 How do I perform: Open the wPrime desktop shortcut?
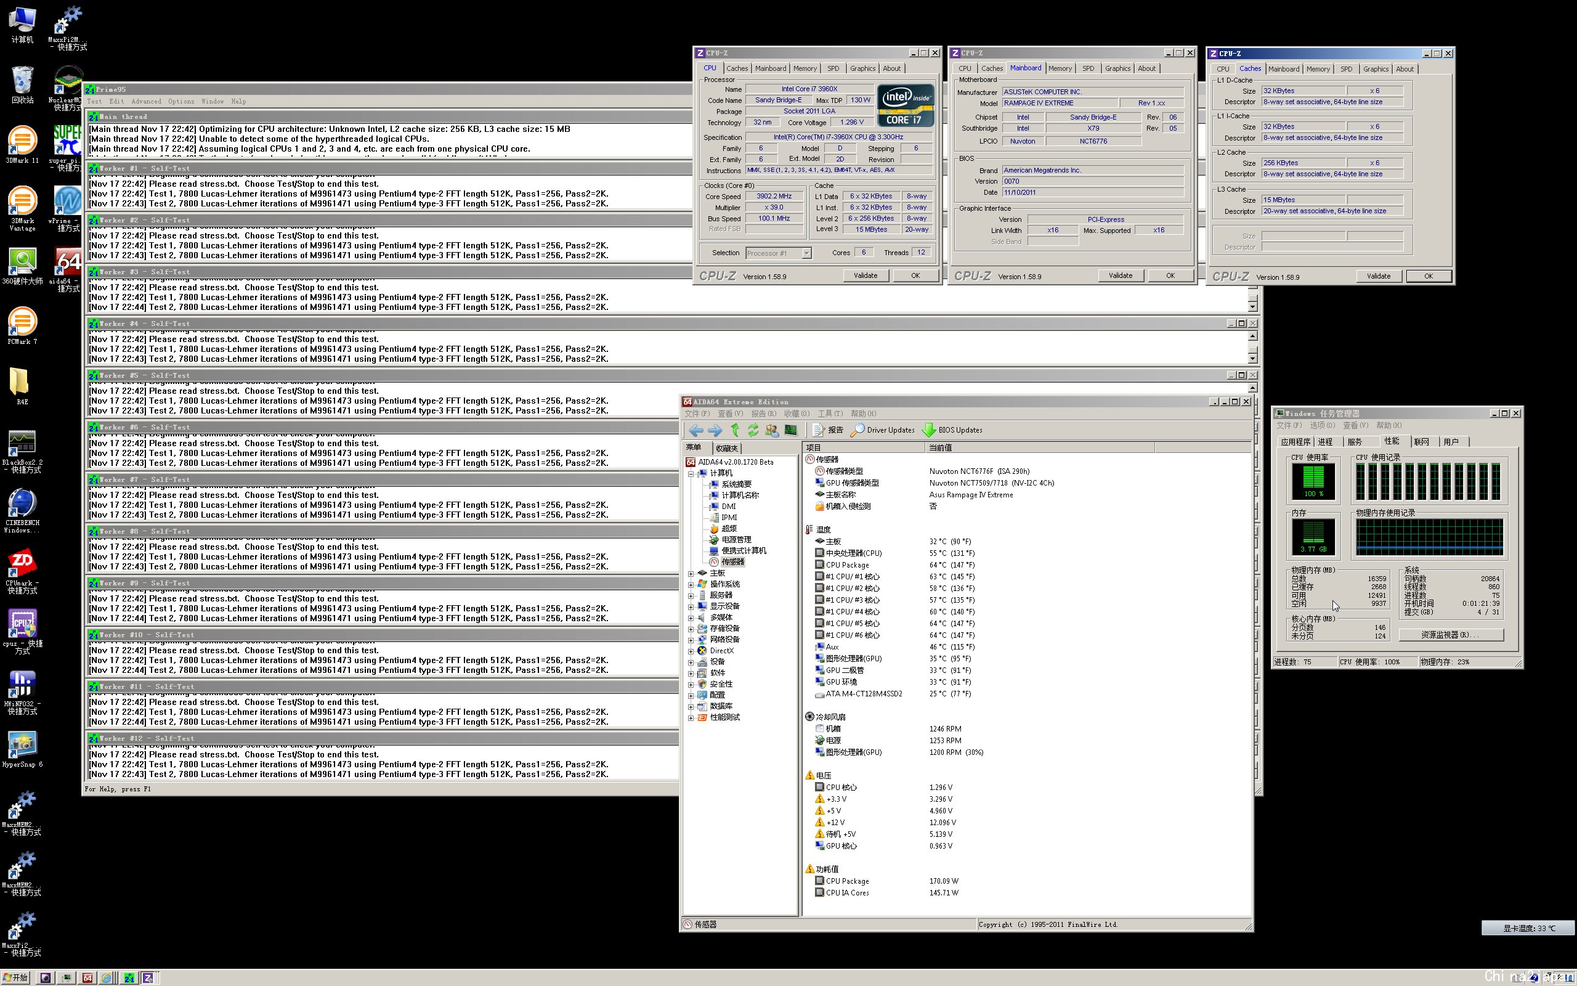click(68, 209)
